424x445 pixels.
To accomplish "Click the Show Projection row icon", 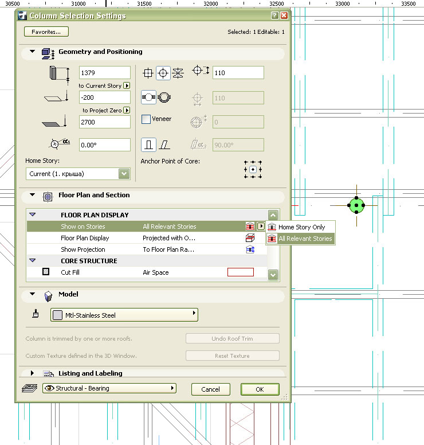I will 250,249.
